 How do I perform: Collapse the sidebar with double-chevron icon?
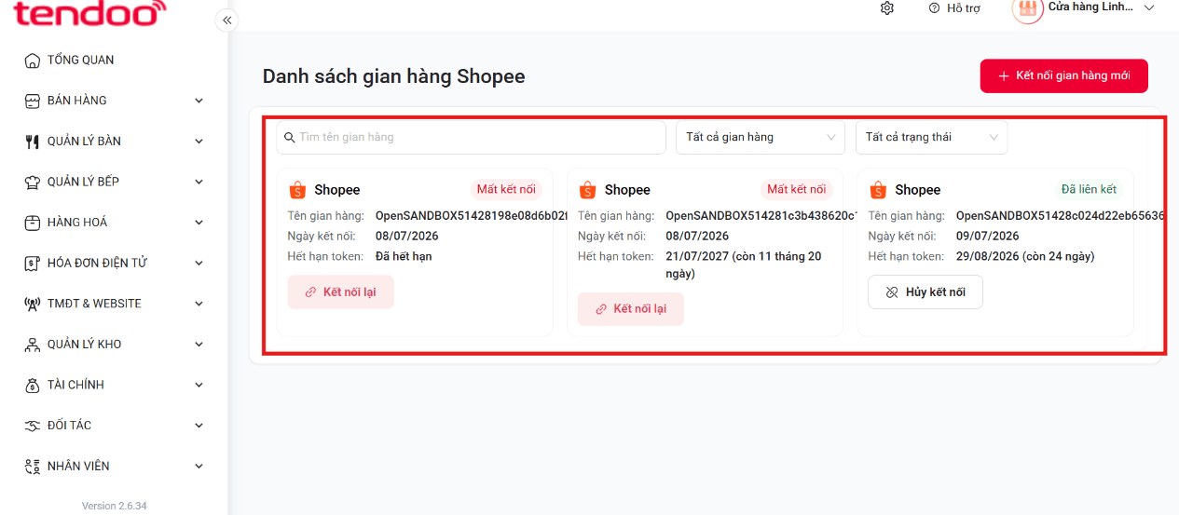(x=226, y=20)
